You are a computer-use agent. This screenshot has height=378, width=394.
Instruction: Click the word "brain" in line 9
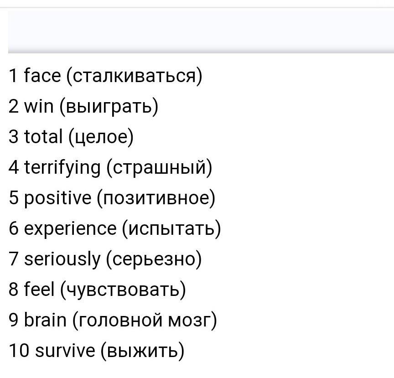coord(45,320)
